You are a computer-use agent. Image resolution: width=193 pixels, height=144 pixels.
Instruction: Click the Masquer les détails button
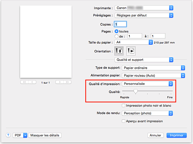point(45,135)
